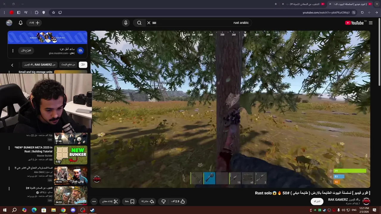Open the taskbar volume speaker icon
Image resolution: width=381 pixels, height=214 pixels.
tap(343, 210)
